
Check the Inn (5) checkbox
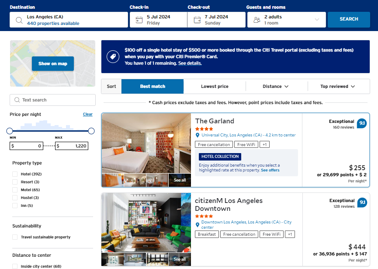tap(15, 206)
